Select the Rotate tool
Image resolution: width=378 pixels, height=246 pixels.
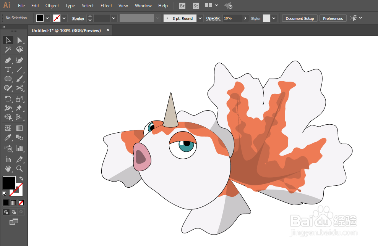point(8,99)
